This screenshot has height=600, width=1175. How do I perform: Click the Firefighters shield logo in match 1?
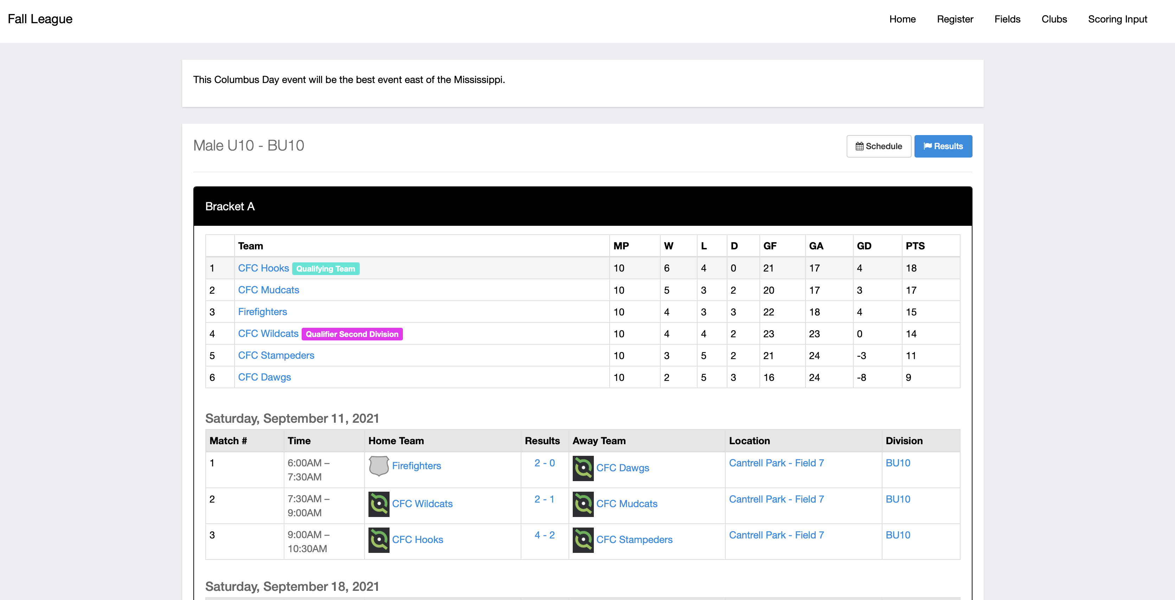pos(379,466)
